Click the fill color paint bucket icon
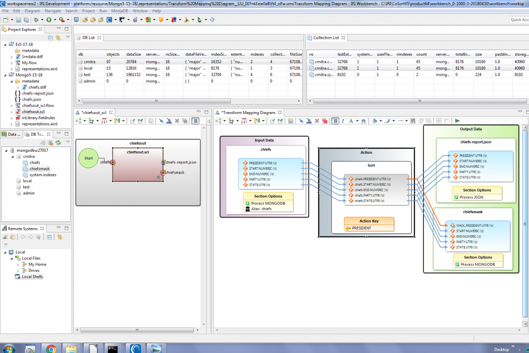The height and width of the screenshot is (353, 529). tap(375, 121)
